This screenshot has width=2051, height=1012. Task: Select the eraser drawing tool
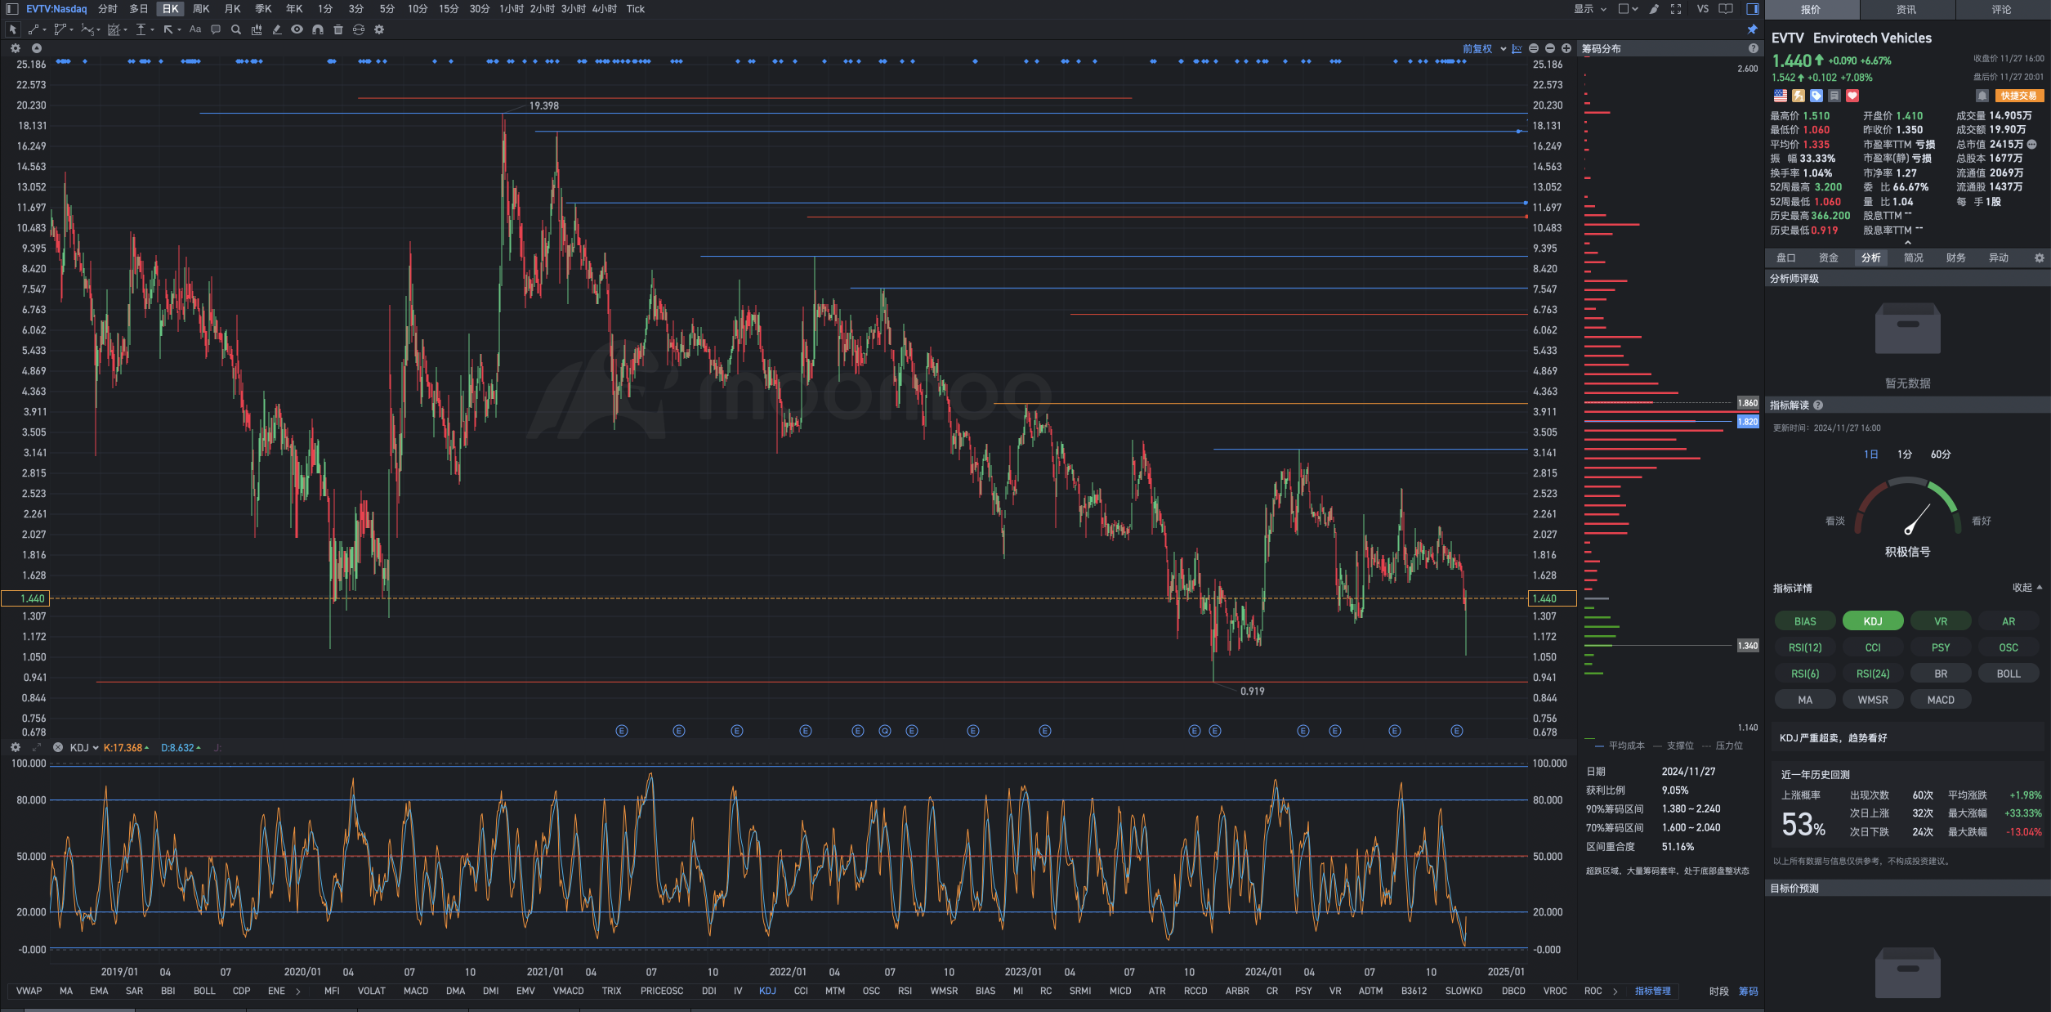277,29
